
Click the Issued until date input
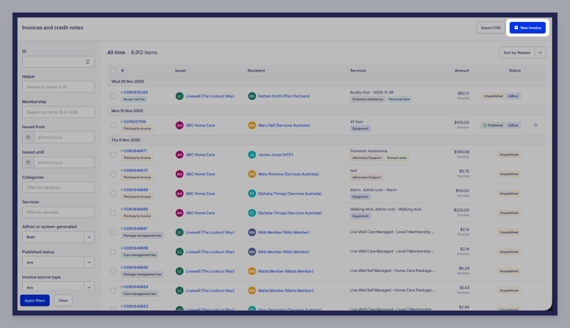click(65, 162)
